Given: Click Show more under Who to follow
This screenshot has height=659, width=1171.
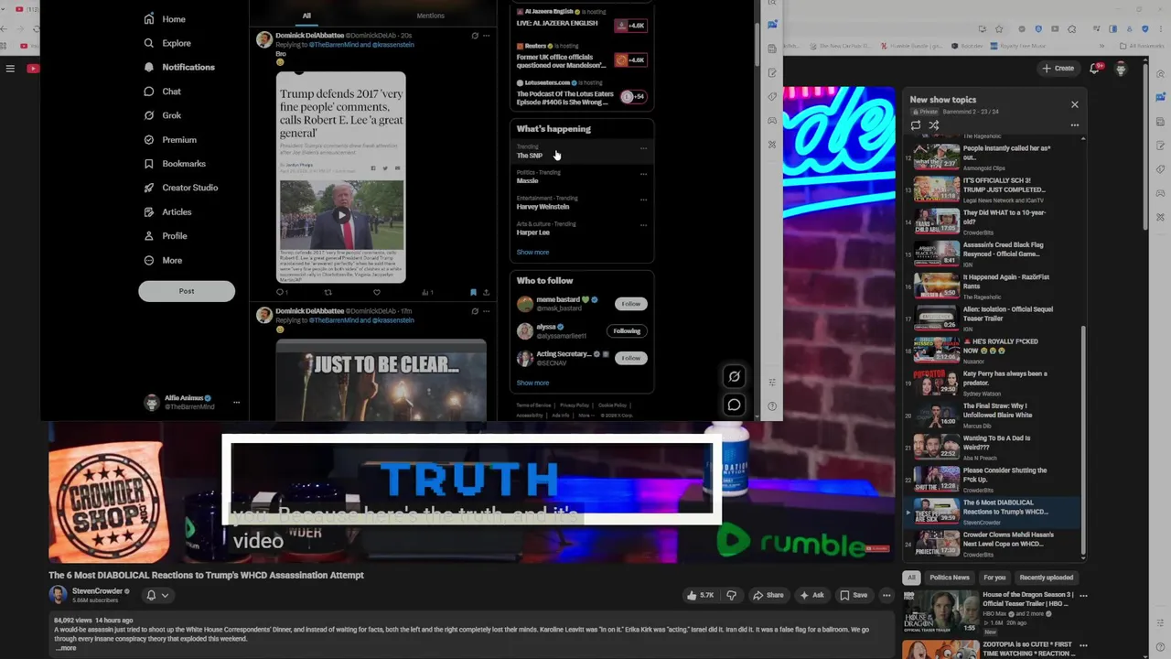Looking at the screenshot, I should (532, 383).
